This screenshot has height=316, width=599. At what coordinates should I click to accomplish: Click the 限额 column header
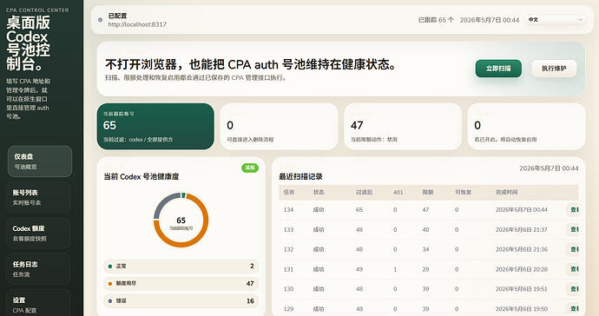428,192
